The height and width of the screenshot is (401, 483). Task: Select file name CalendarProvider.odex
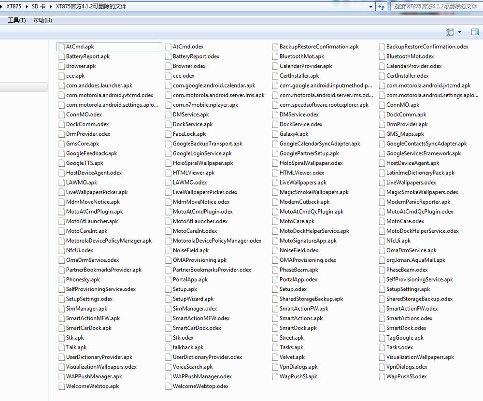pos(414,66)
